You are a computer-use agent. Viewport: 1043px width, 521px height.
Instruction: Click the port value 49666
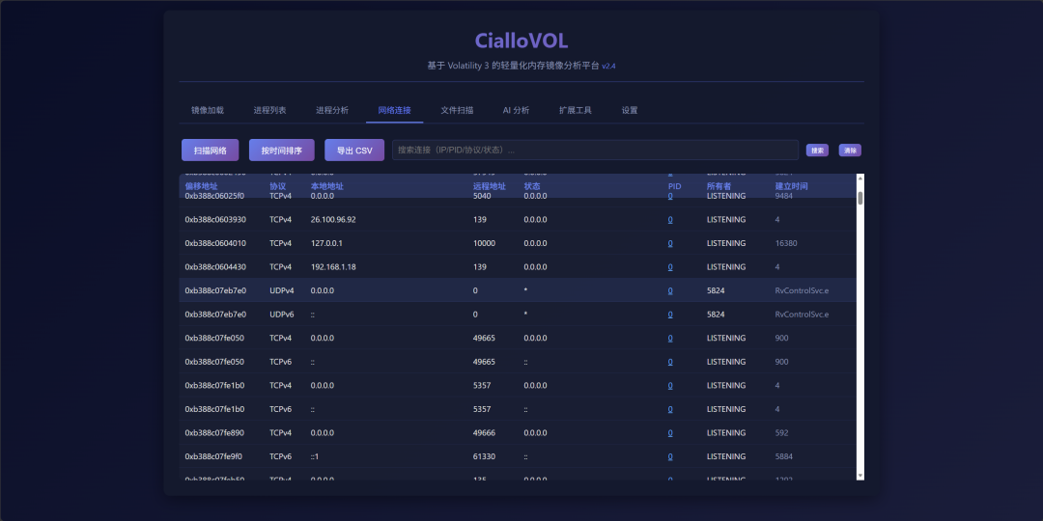pos(484,432)
